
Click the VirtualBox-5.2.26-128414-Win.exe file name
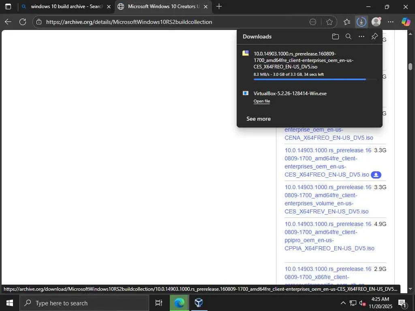tap(290, 94)
